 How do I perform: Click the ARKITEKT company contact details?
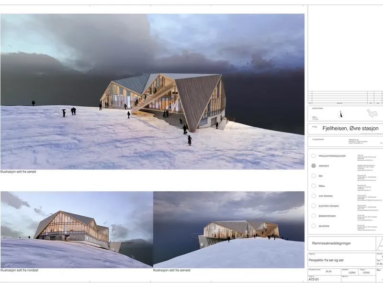tap(366, 168)
